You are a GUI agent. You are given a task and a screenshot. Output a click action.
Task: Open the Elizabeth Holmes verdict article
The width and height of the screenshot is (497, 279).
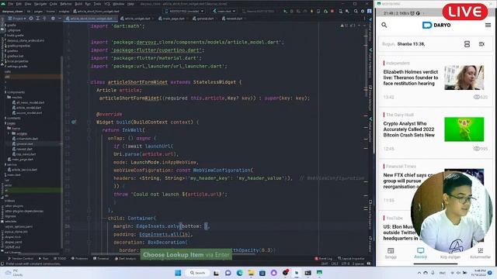[x=411, y=77]
